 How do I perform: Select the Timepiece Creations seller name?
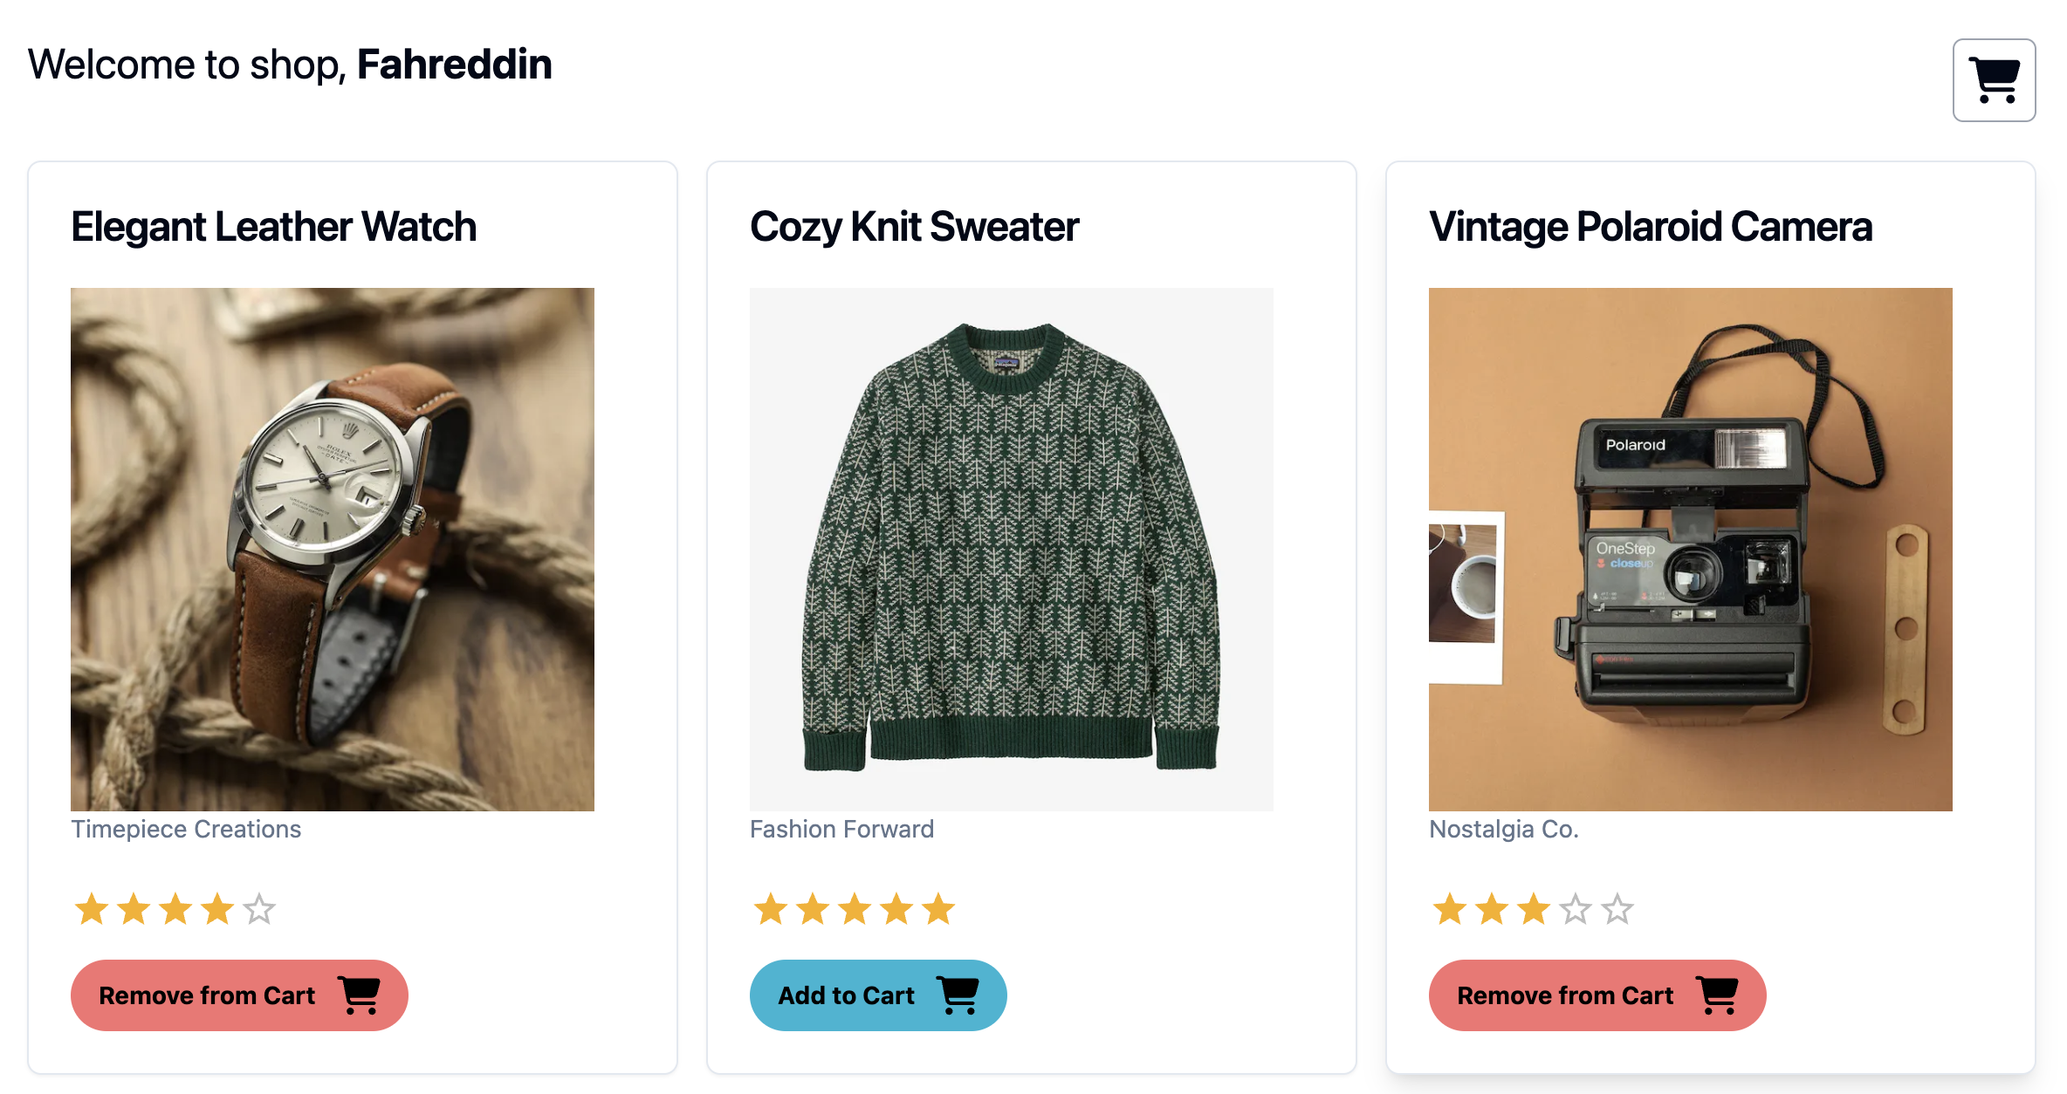186,830
